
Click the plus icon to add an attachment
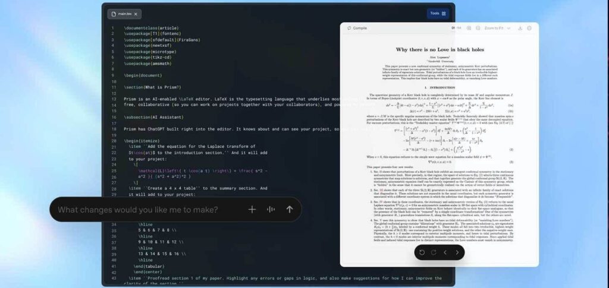252,210
